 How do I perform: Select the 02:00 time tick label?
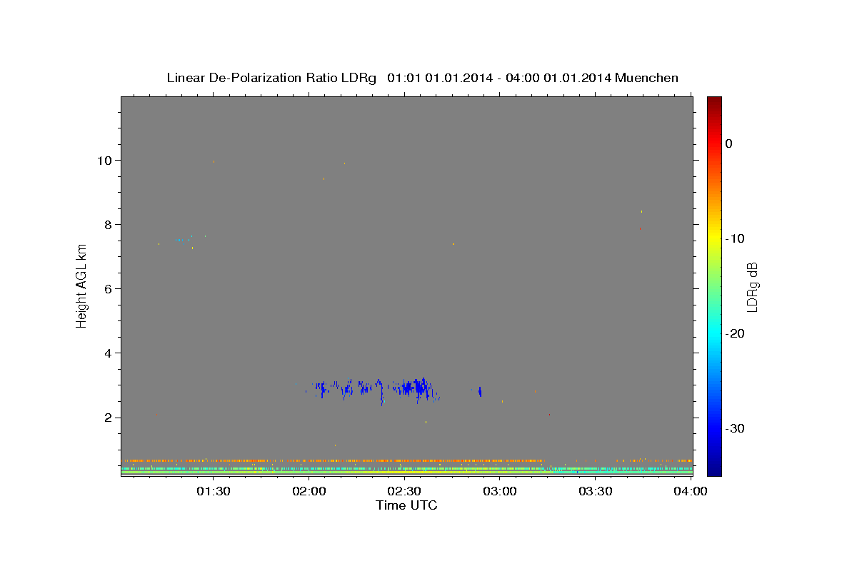(x=309, y=491)
